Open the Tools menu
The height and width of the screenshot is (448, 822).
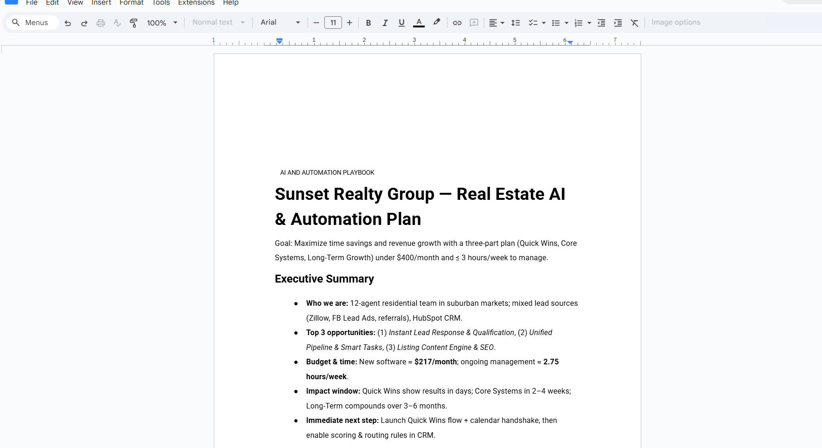(x=161, y=3)
